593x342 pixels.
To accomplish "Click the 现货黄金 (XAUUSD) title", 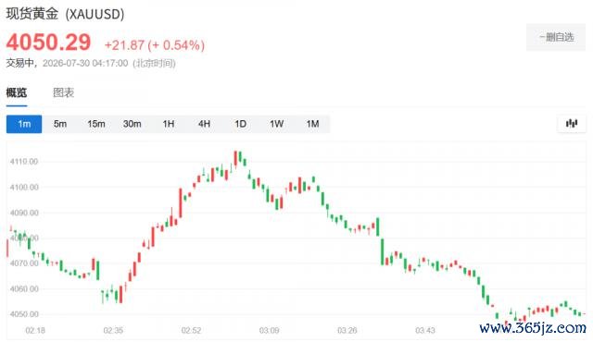I will 65,14.
